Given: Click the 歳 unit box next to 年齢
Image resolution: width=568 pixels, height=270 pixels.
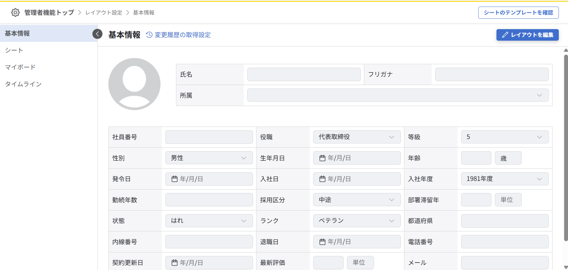Looking at the screenshot, I should click(508, 158).
